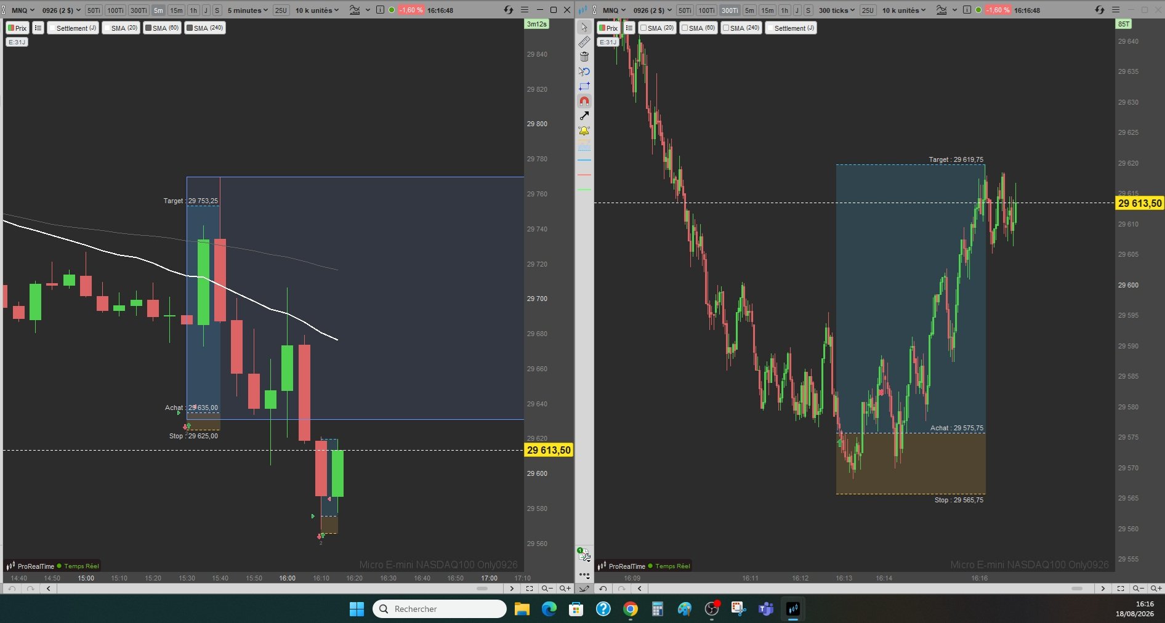Click the blue horizontal line tool
The height and width of the screenshot is (623, 1165).
point(584,160)
